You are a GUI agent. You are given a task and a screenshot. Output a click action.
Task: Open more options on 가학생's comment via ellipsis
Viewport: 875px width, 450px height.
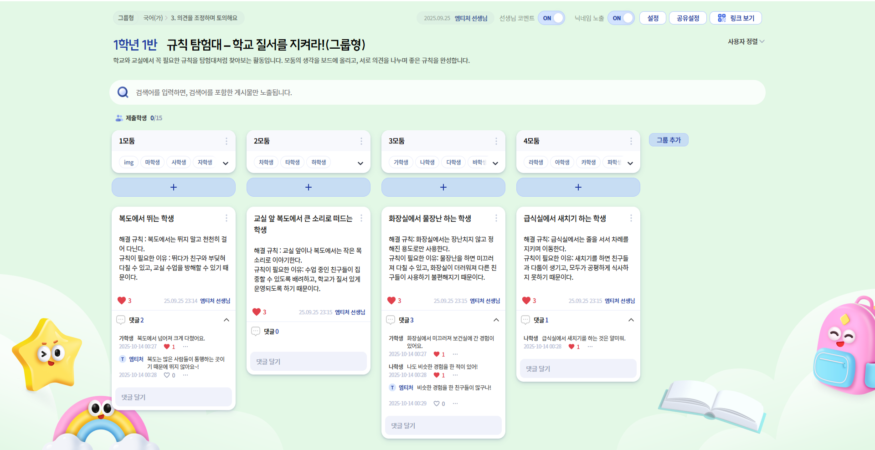[185, 347]
